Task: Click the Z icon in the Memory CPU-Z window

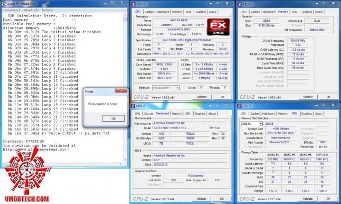Action: [240, 4]
